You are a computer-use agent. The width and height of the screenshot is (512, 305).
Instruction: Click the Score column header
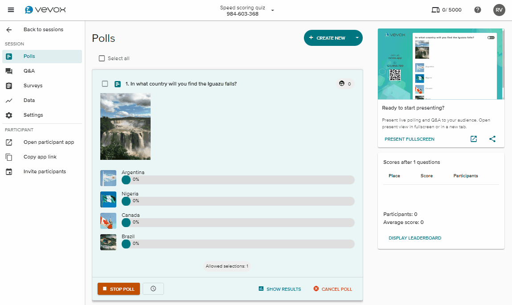click(426, 175)
